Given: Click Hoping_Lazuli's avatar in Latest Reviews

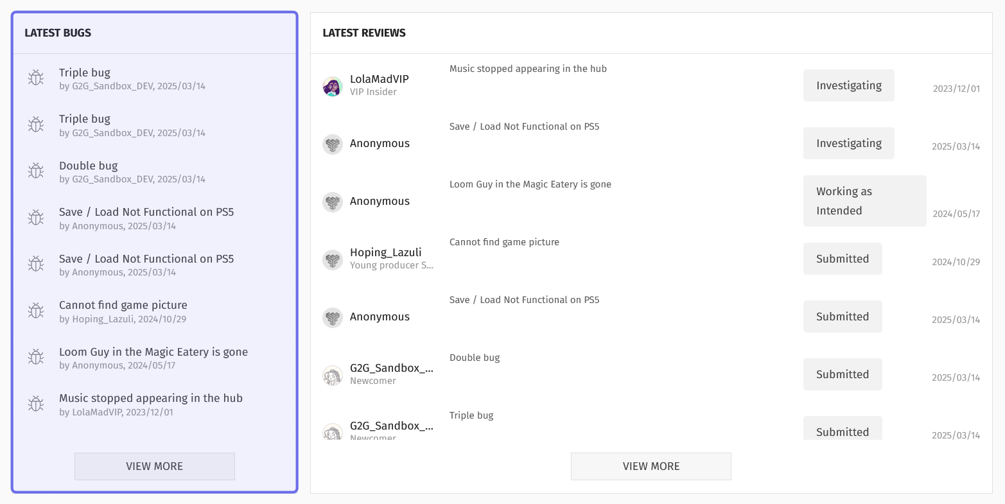Looking at the screenshot, I should point(333,260).
